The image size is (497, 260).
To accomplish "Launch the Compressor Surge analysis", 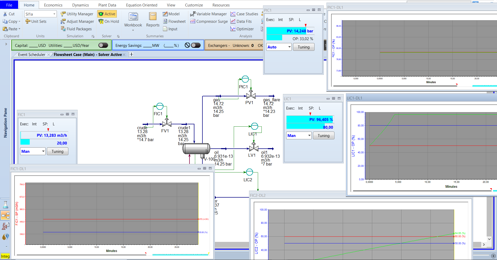I will [x=209, y=21].
